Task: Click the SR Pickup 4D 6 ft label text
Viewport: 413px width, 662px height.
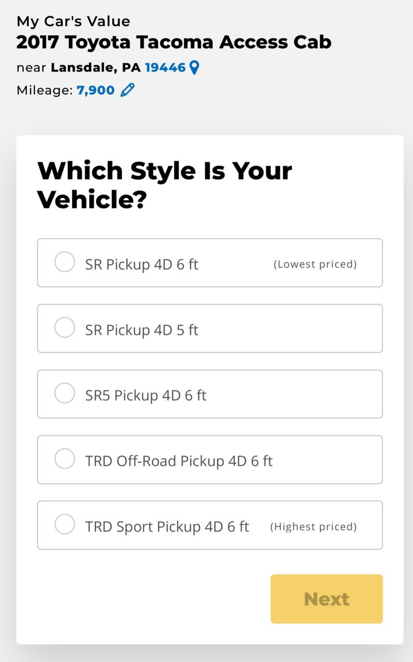Action: click(x=142, y=264)
